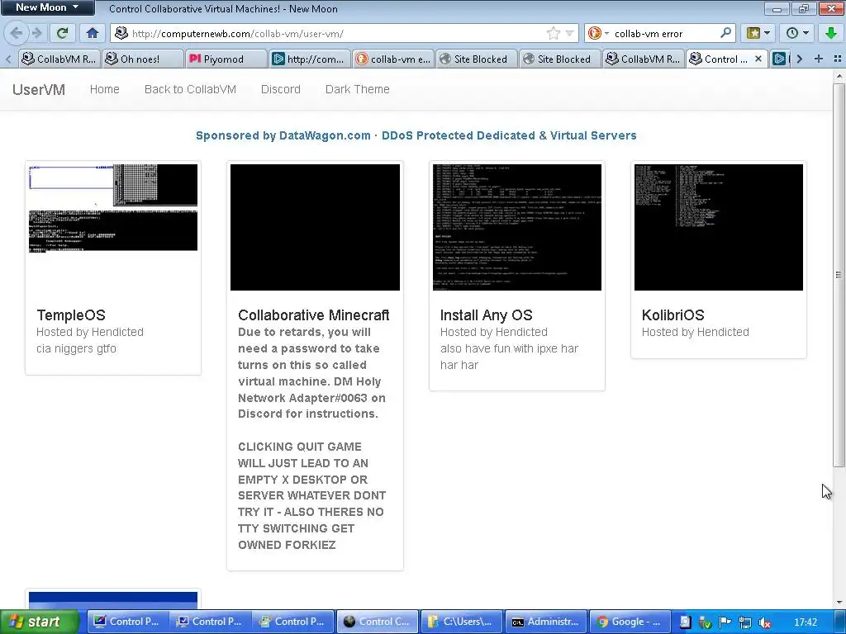Open the Downloads green arrow button
The image size is (846, 634).
[830, 33]
